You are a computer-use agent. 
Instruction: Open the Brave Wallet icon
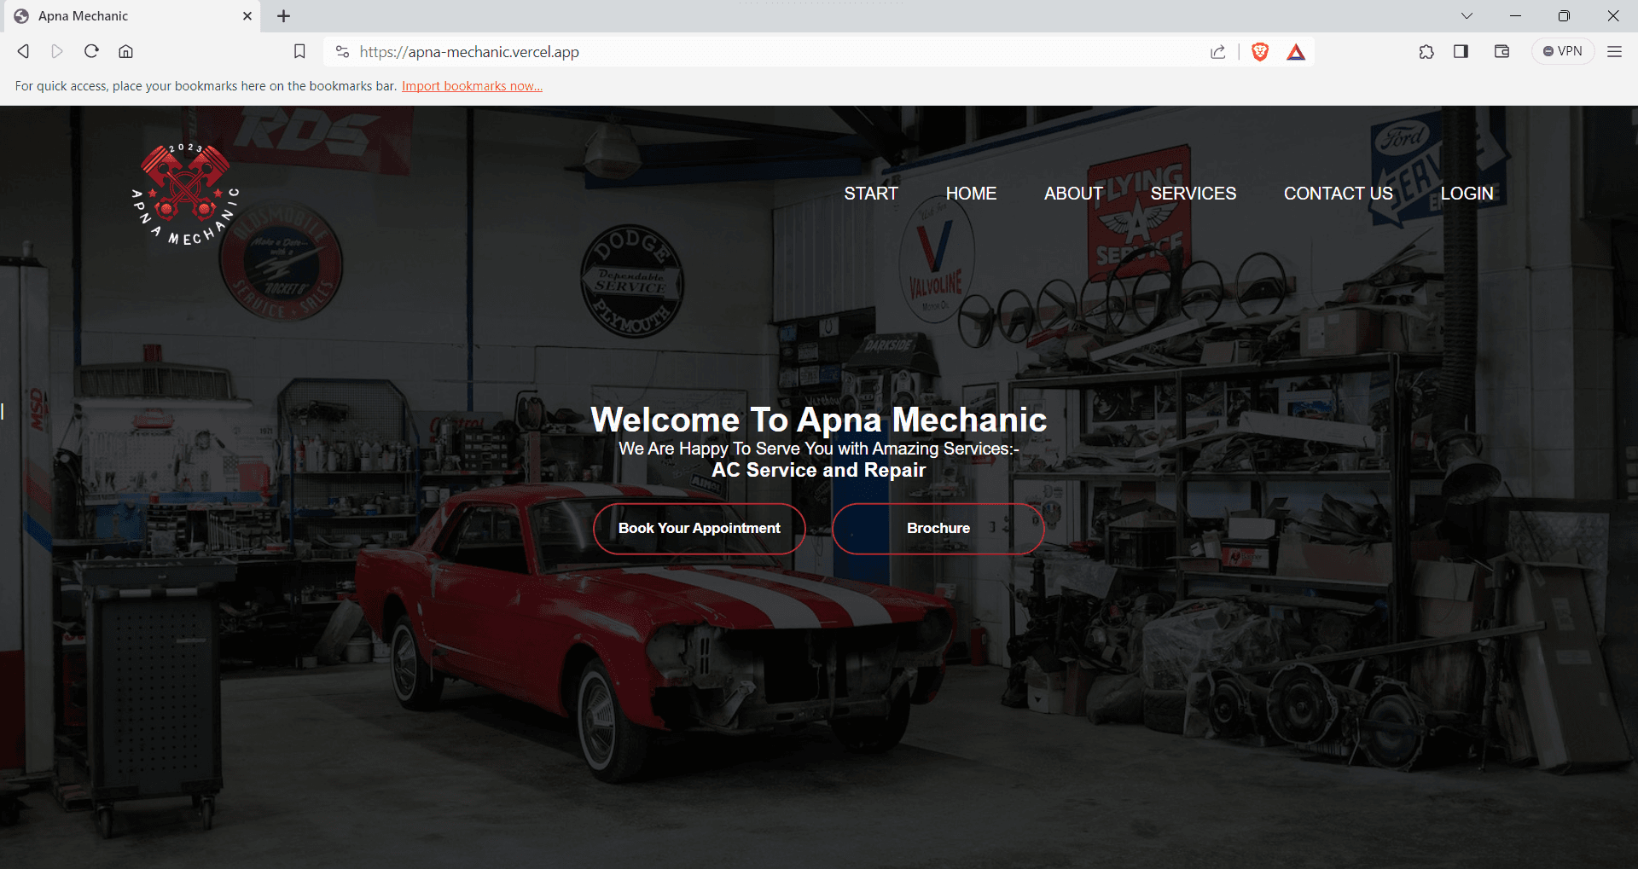pyautogui.click(x=1502, y=51)
